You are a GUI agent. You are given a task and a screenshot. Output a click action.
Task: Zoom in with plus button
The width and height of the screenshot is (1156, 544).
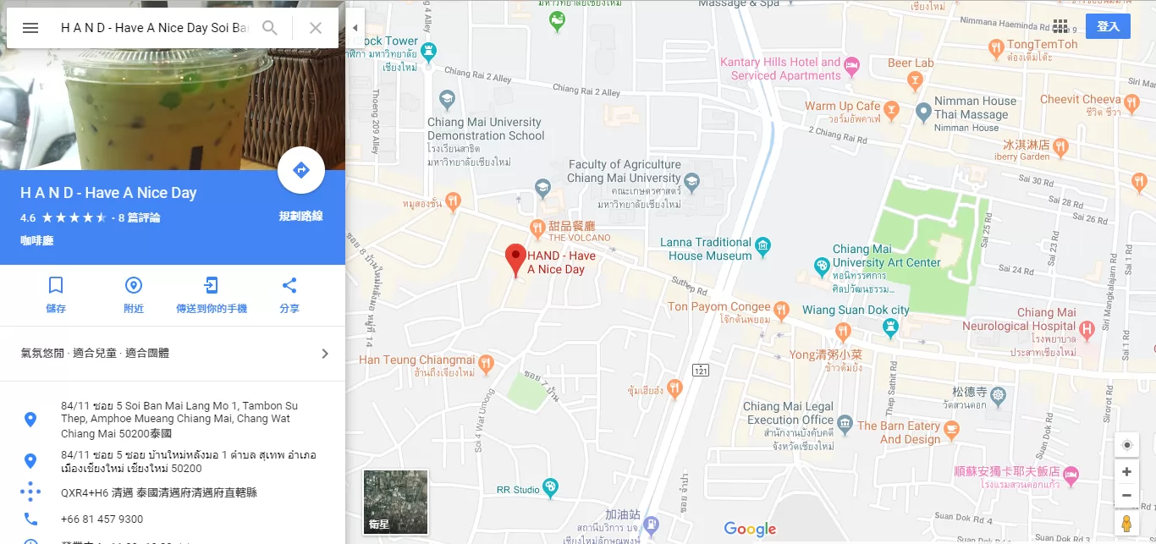pyautogui.click(x=1126, y=472)
